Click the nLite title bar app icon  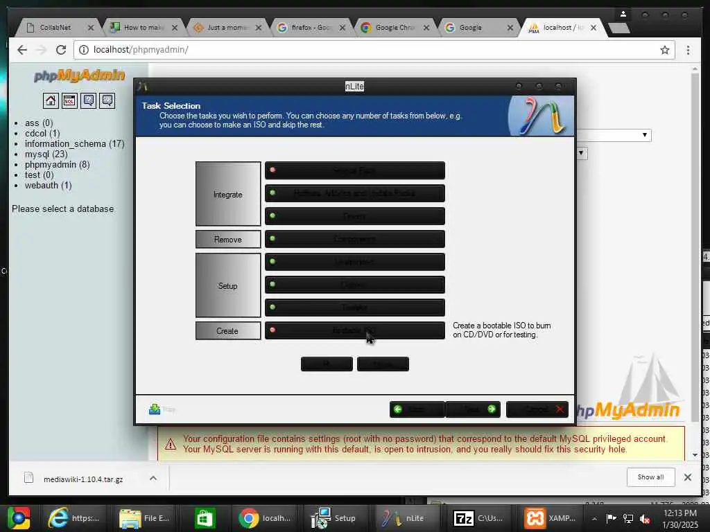[143, 86]
